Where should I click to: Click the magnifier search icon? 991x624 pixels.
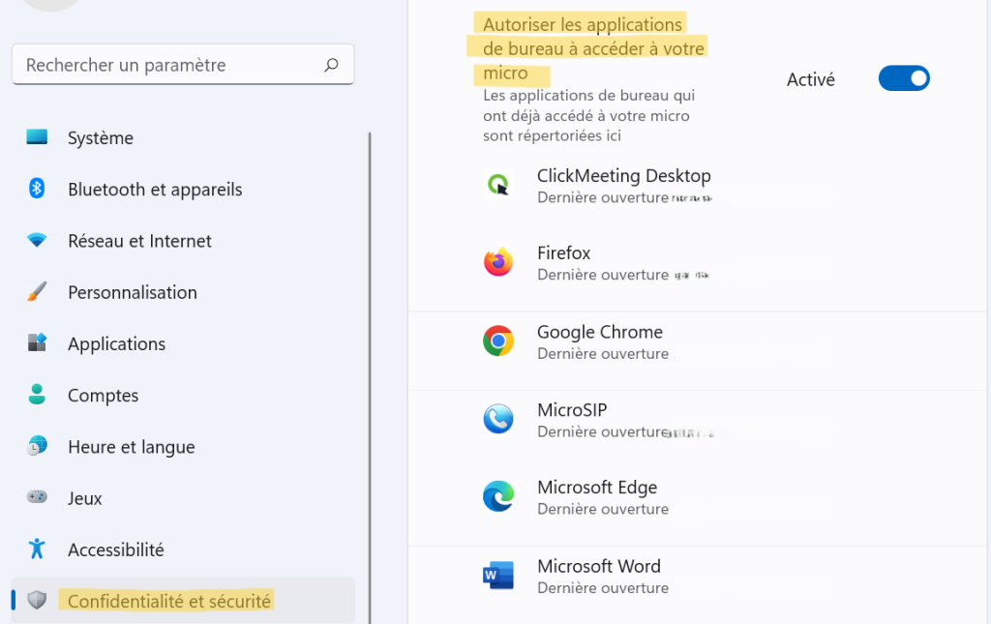[x=331, y=65]
